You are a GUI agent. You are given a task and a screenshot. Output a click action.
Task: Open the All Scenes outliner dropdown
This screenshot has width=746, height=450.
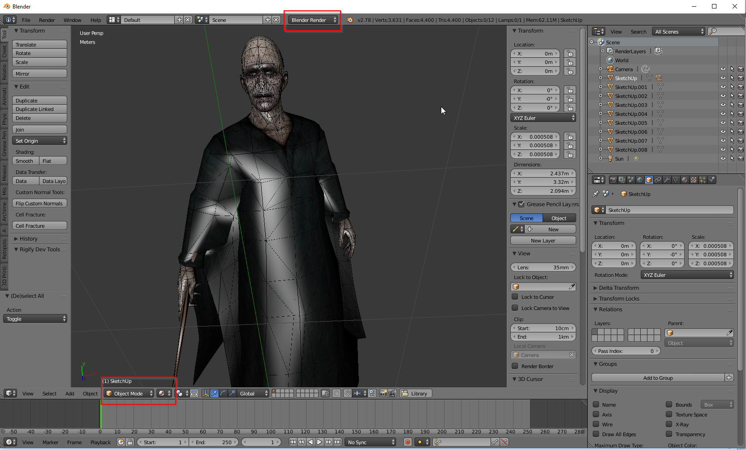[x=678, y=31]
